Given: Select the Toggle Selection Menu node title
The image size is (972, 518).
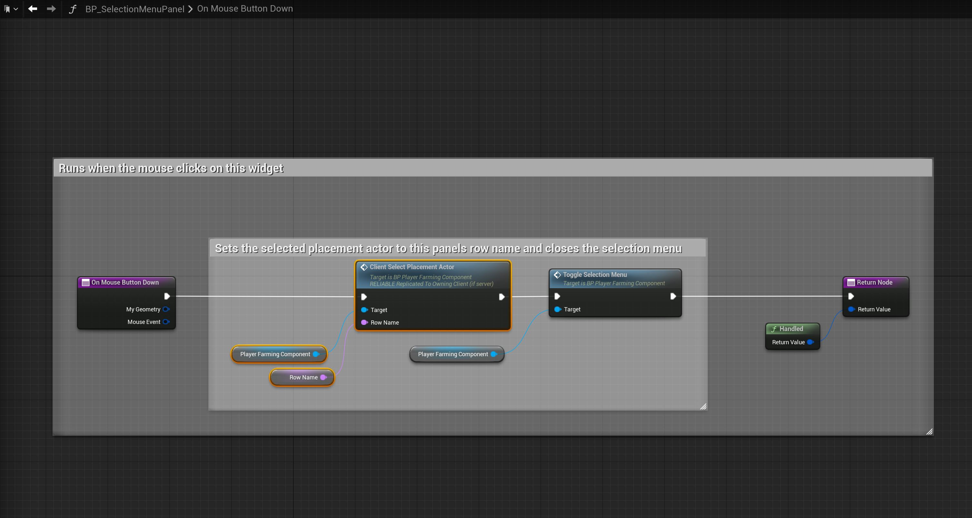Looking at the screenshot, I should click(595, 275).
